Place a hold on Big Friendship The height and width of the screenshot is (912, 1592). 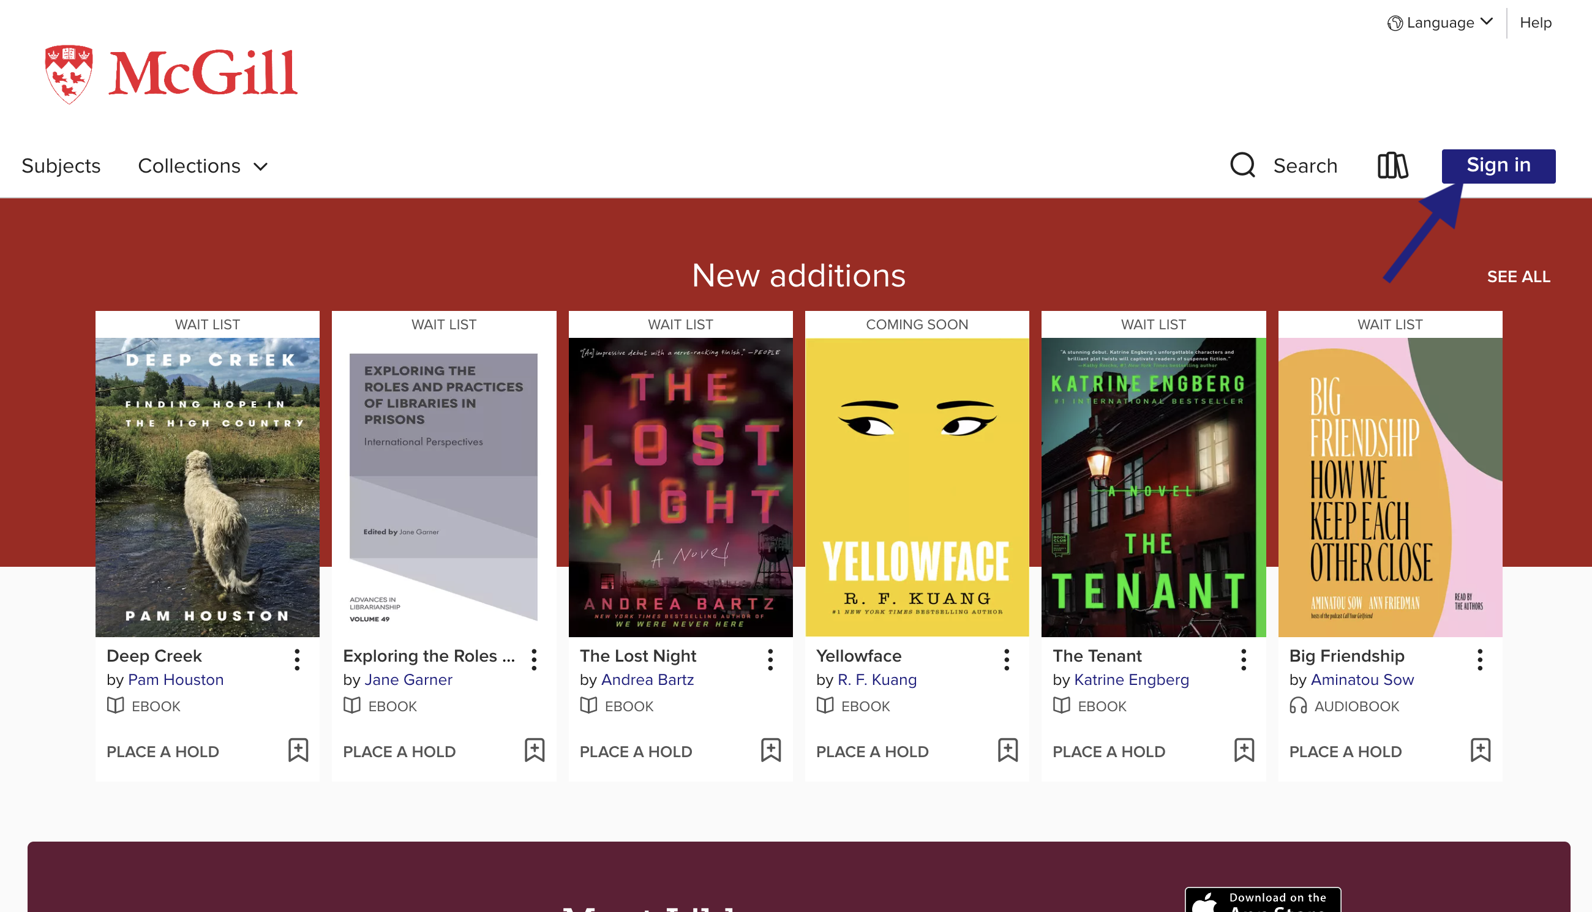coord(1345,752)
